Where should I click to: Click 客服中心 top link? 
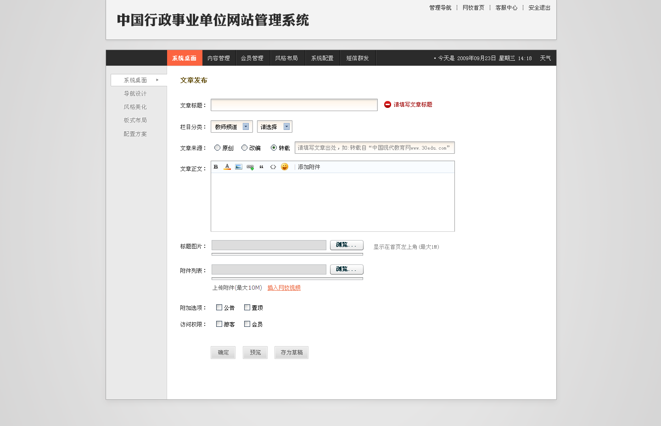pos(506,8)
